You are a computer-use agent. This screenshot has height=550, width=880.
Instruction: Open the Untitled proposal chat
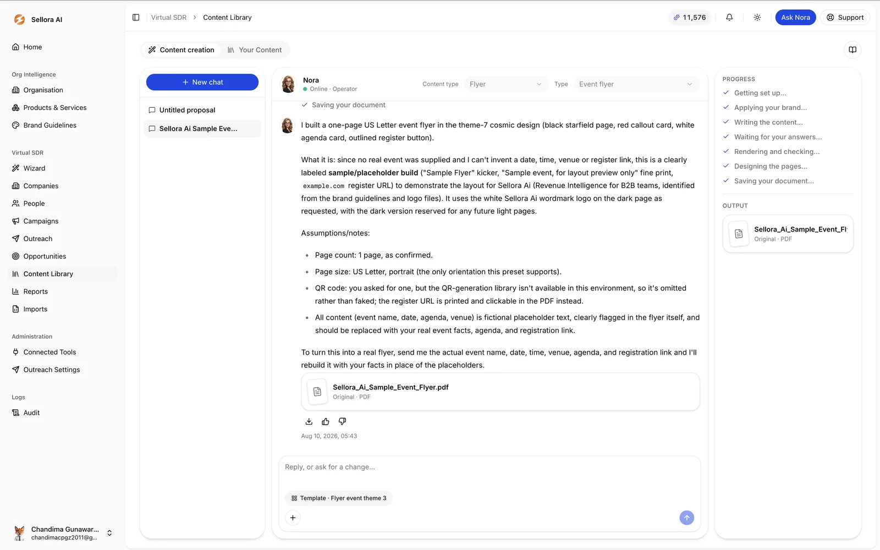pos(202,110)
